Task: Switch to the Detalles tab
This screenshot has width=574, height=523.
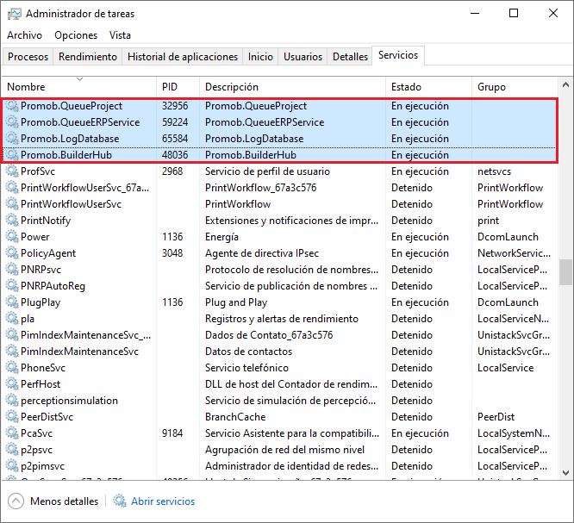Action: pos(350,57)
